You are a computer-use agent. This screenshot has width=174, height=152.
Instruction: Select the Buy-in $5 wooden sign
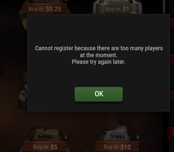45,147
